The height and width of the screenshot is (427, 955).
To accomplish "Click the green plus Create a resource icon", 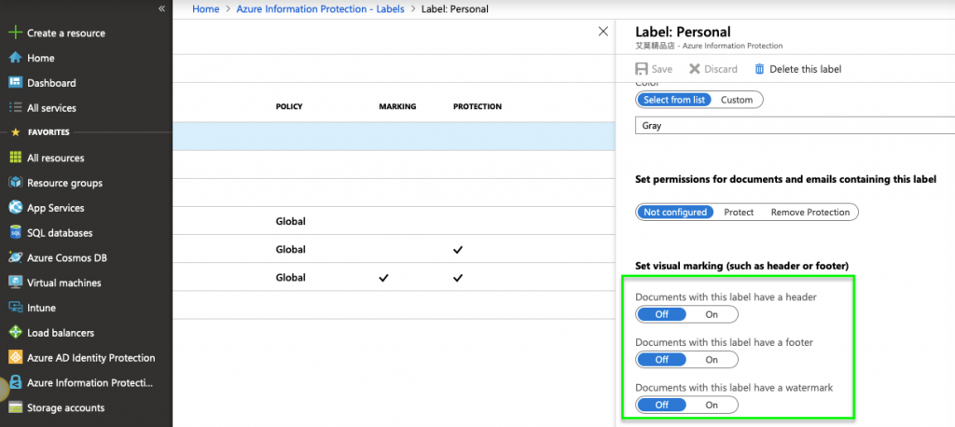I will pyautogui.click(x=16, y=33).
